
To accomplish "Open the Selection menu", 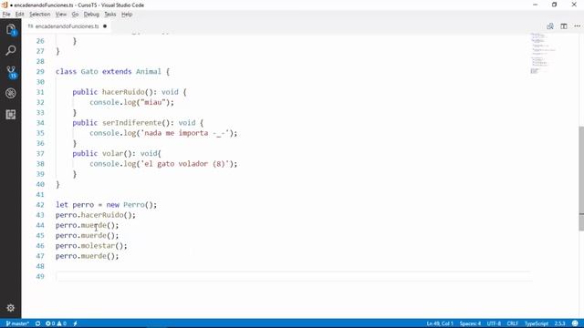I will tap(39, 15).
